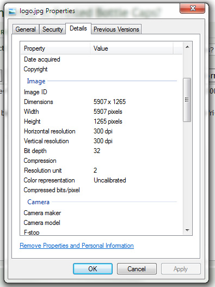Screen dimensions: 215x287
Task: Select the Dimensions property label
Action: (x=39, y=102)
